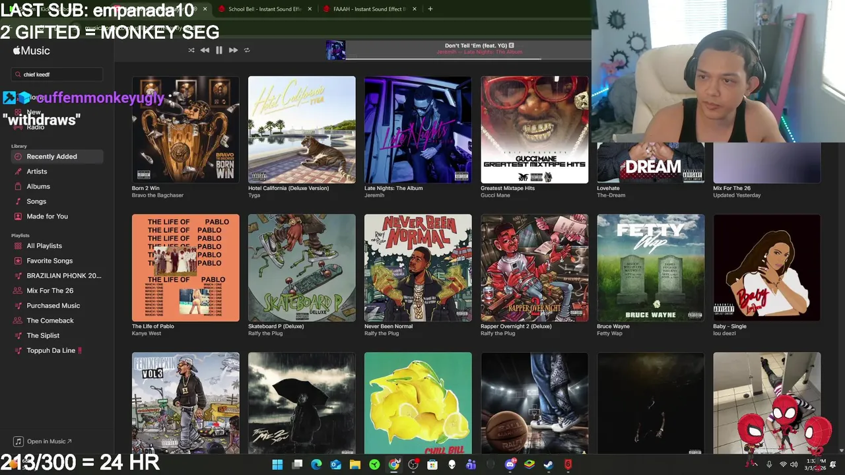Launch Microsoft Edge from the taskbar

point(316,464)
